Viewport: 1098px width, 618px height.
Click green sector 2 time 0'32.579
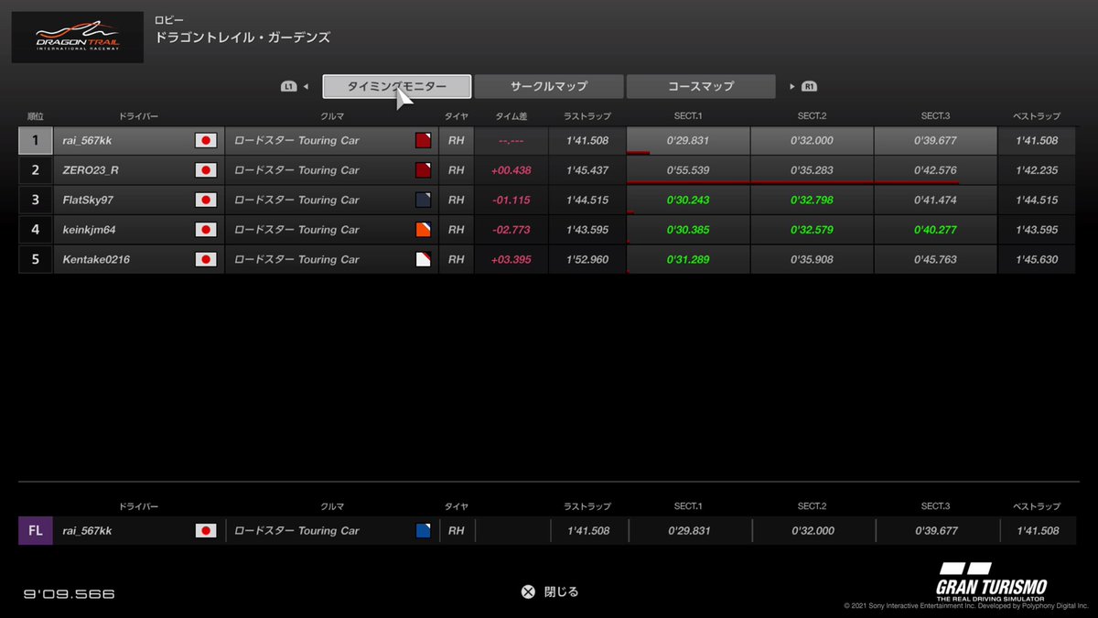point(812,230)
